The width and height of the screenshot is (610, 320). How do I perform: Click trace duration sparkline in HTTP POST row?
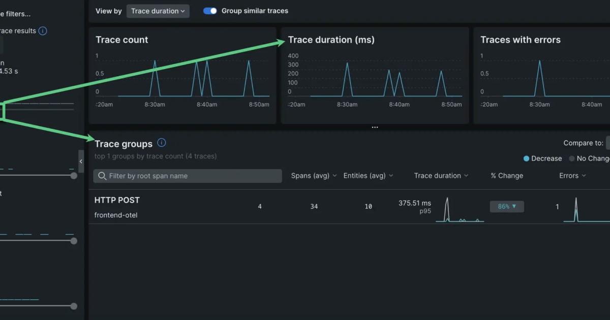pos(460,209)
